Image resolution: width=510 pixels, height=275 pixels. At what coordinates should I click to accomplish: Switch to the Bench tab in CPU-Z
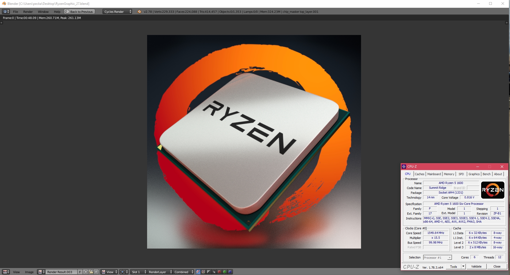click(486, 174)
